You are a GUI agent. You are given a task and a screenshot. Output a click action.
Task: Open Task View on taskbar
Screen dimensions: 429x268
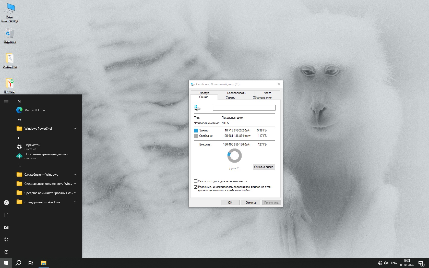tap(31, 263)
